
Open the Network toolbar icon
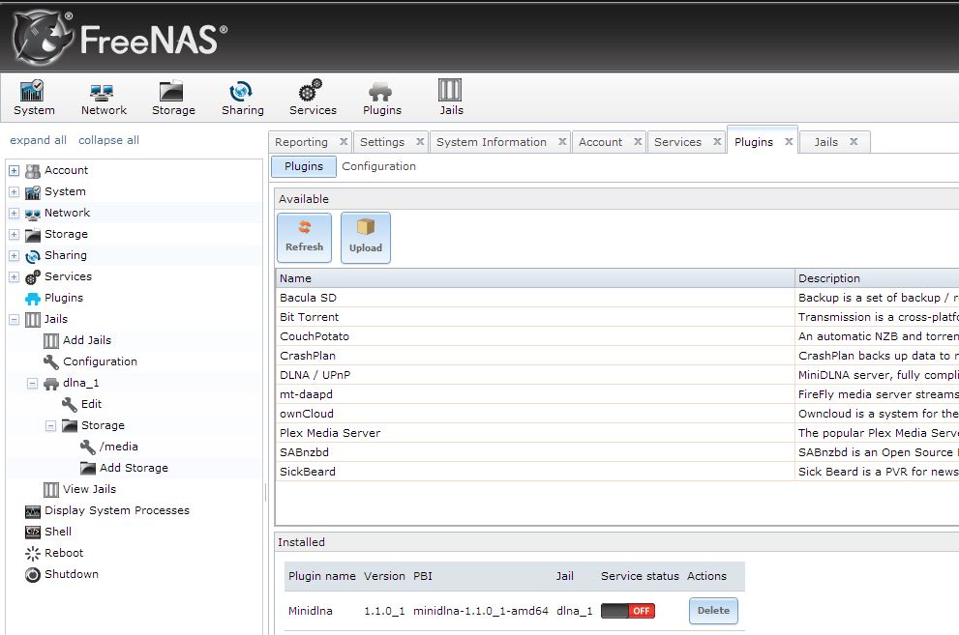coord(104,98)
